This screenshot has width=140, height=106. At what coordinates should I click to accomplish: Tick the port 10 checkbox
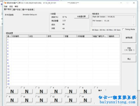pyautogui.click(x=22, y=96)
